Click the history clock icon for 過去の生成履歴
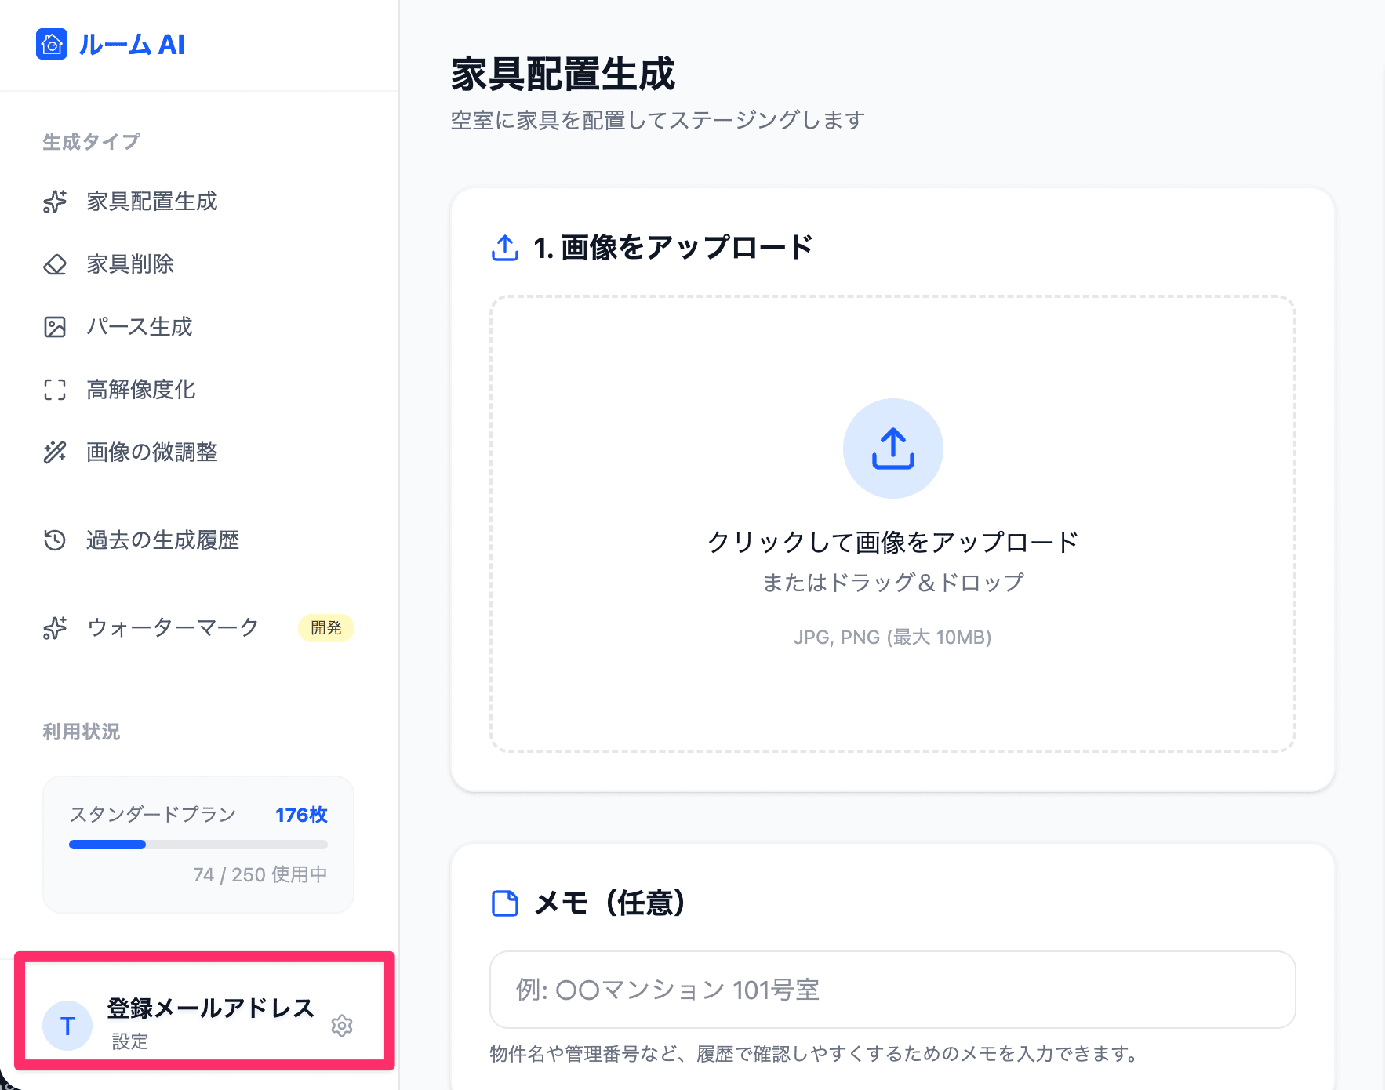 click(x=55, y=540)
